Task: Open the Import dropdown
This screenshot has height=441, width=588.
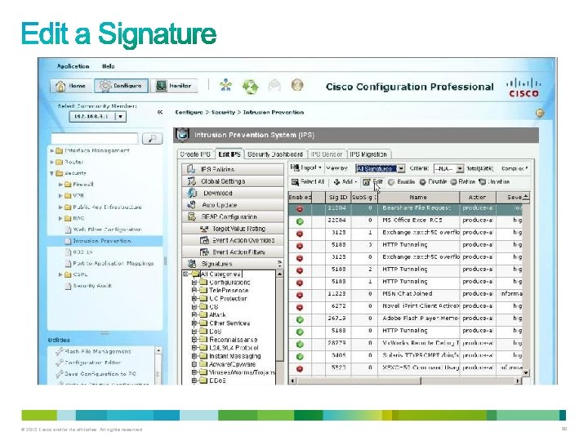Action: tap(306, 168)
